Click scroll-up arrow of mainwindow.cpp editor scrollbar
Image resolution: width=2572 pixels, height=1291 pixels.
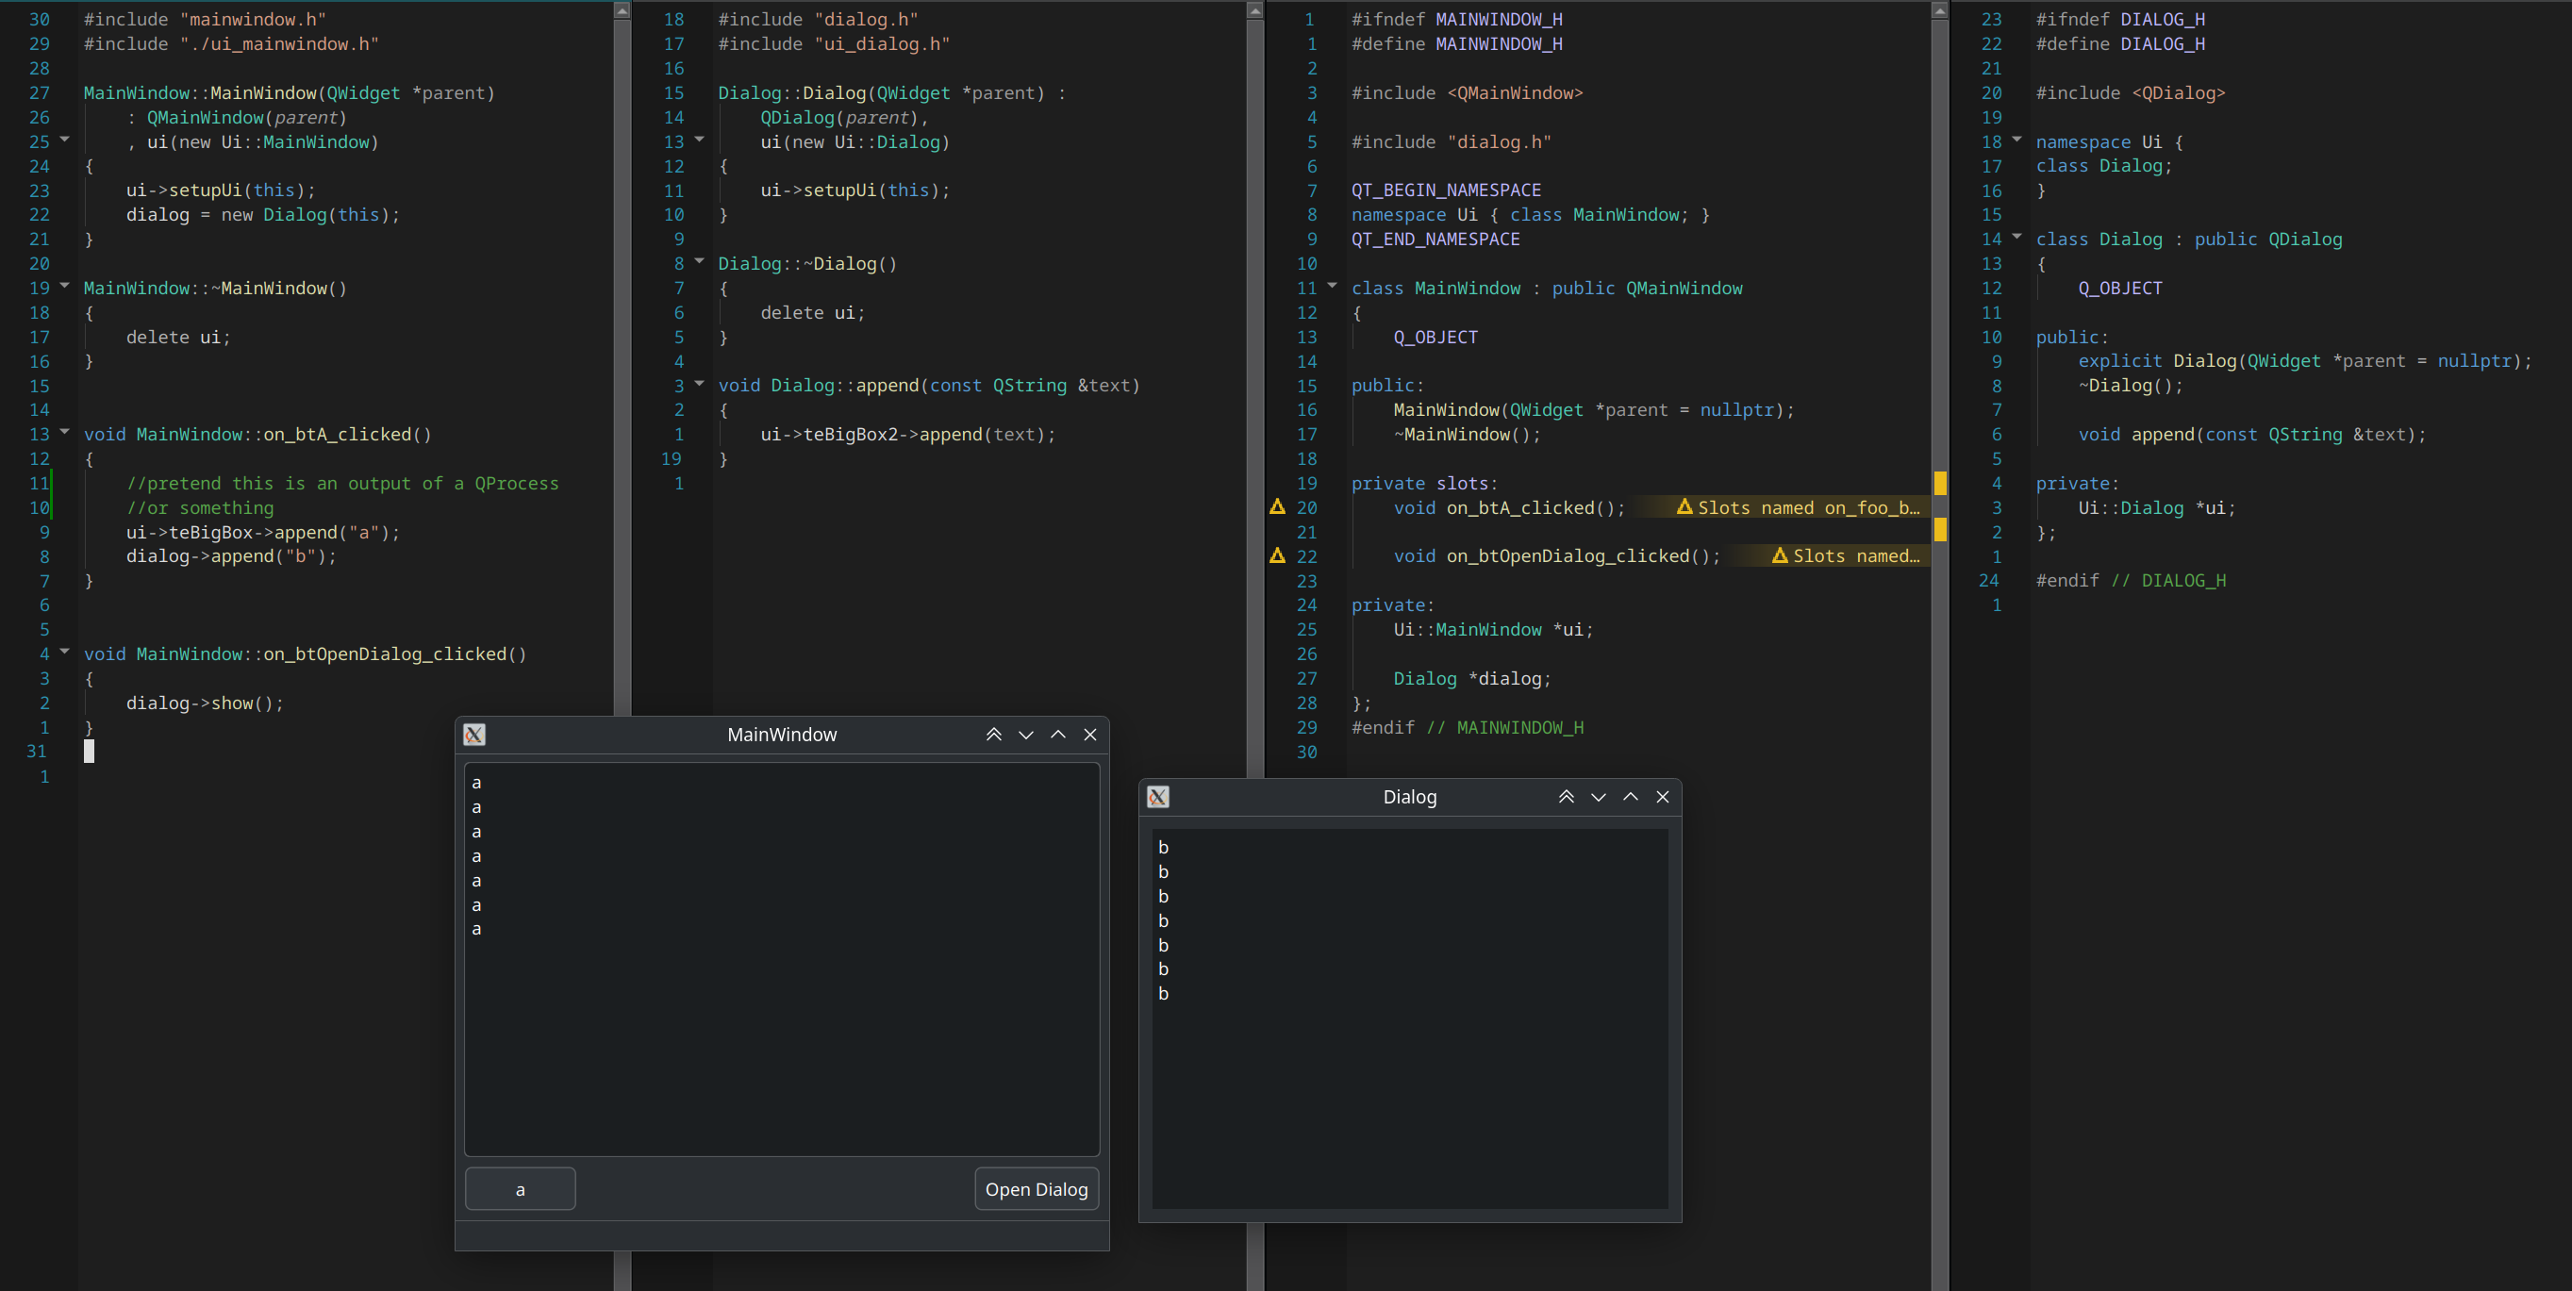[x=622, y=10]
